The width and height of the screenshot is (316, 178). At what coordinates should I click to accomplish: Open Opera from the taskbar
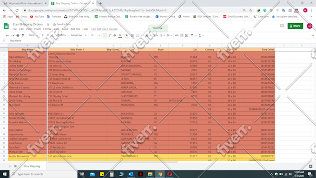pyautogui.click(x=170, y=174)
